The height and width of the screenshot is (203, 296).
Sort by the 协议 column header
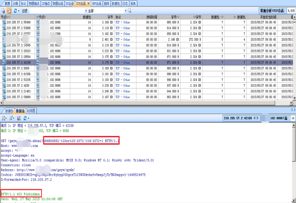click(118, 17)
